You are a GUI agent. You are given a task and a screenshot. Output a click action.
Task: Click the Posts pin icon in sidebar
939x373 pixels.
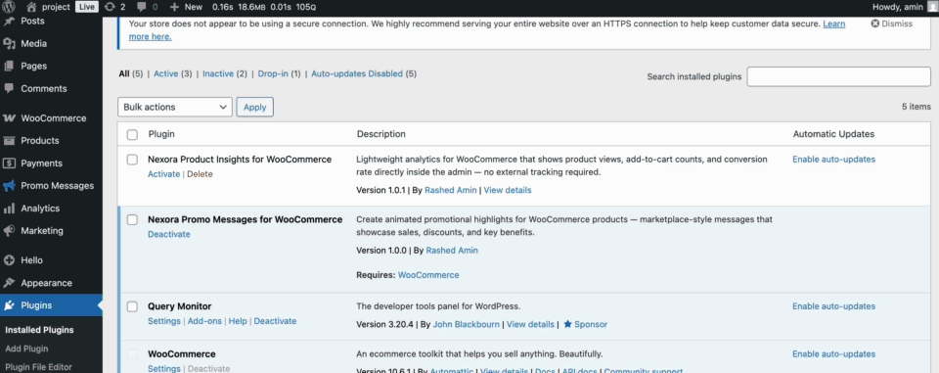pos(9,21)
